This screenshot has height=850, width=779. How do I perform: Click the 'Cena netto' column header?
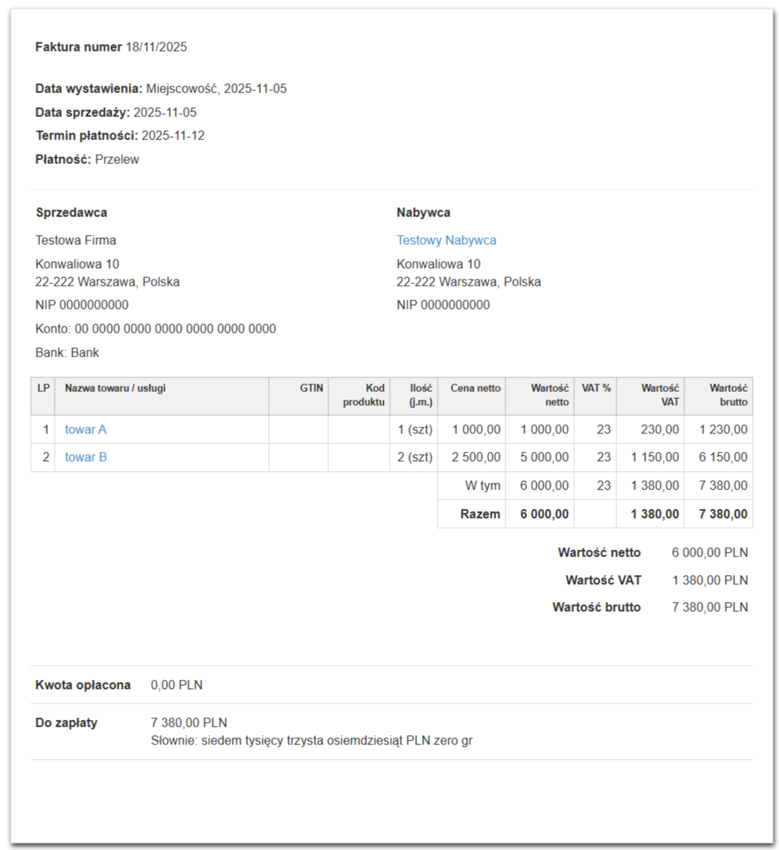(x=475, y=389)
